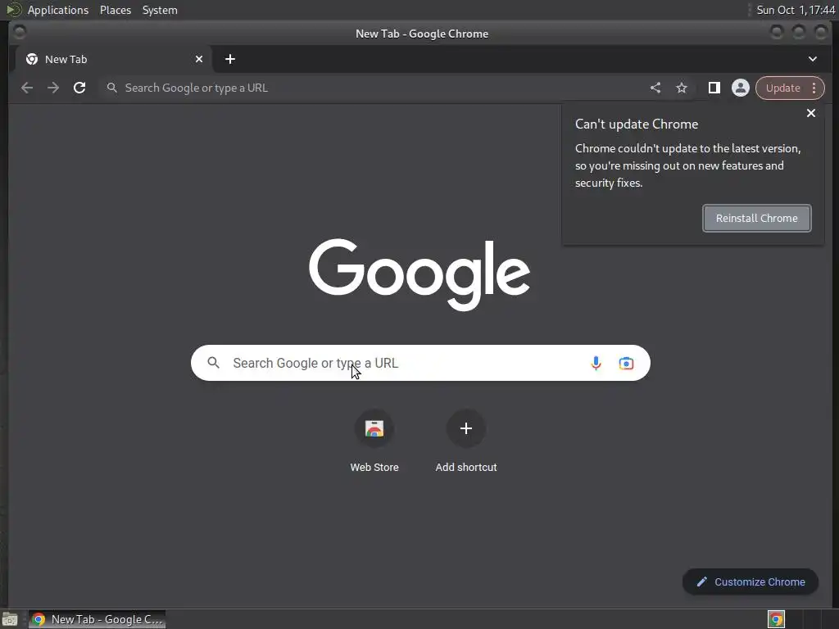Viewport: 839px width, 629px height.
Task: Click the magnifier icon in search box
Action: (214, 363)
